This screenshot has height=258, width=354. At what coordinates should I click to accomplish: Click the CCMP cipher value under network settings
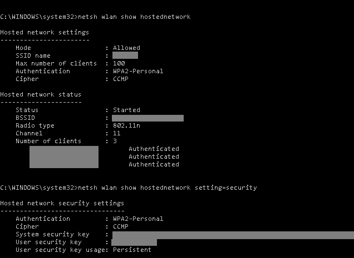coord(121,79)
